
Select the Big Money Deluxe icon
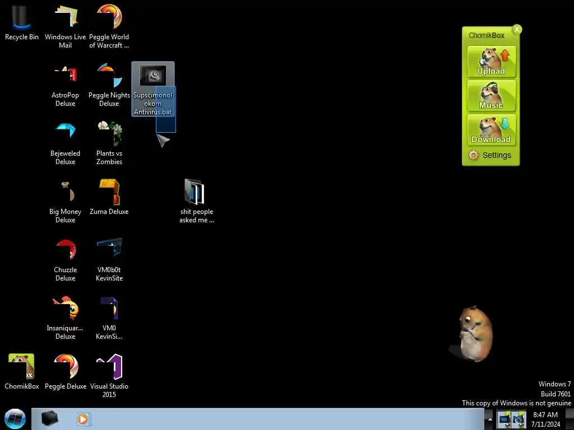(x=65, y=201)
